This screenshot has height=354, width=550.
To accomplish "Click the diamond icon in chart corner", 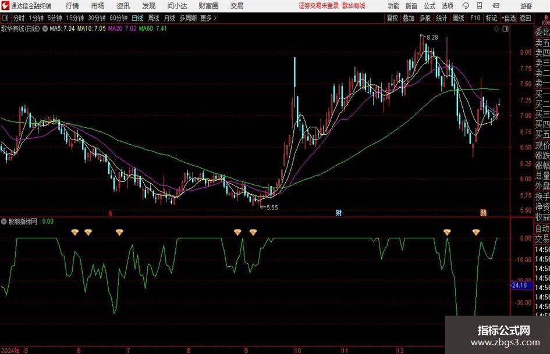I will coord(496,29).
